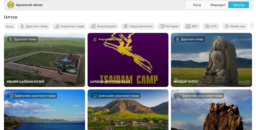
Task: Click the ЦАЙДАМ ЖУУЛЧНЫ БААЗ title text
Action: tap(110, 82)
